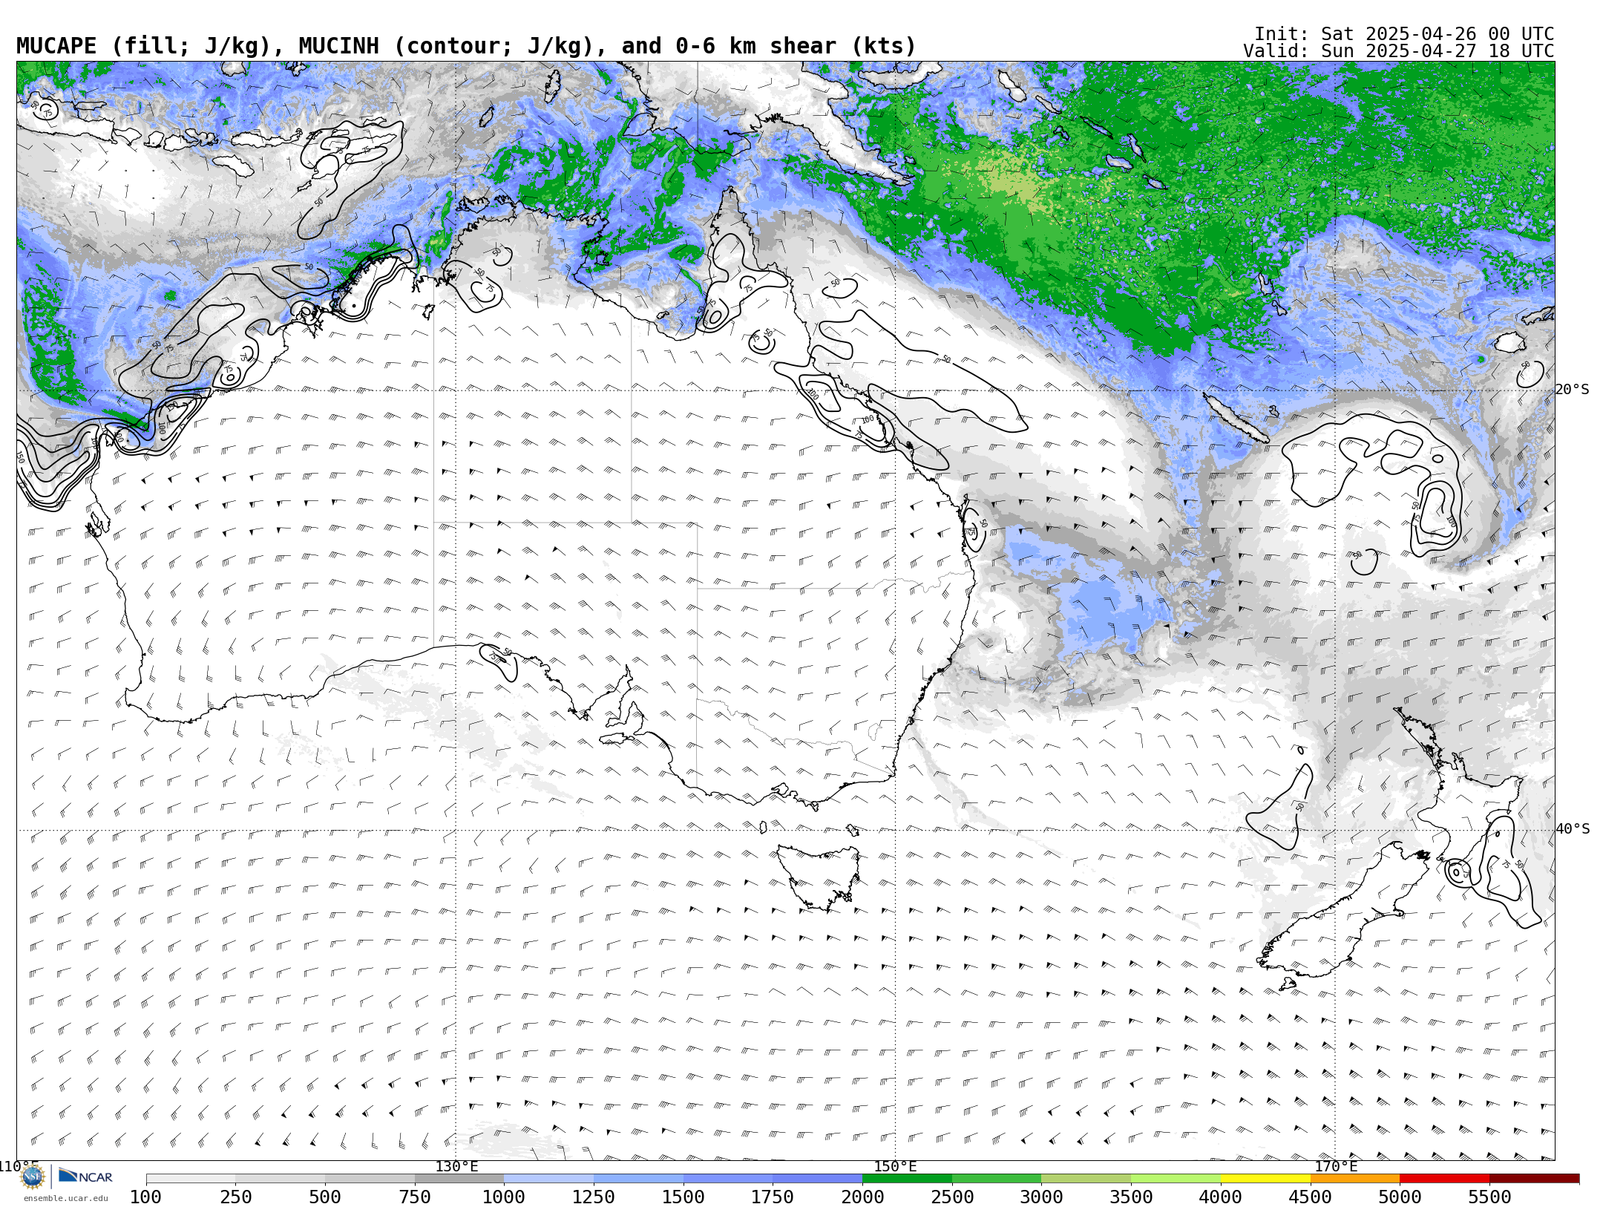Pick the lightest gray 100–250 colorbar swatch
This screenshot has height=1207, width=1603.
point(191,1179)
